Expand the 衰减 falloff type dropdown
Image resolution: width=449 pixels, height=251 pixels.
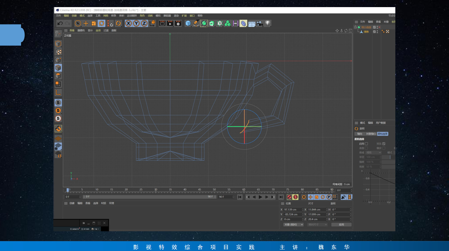(373, 152)
